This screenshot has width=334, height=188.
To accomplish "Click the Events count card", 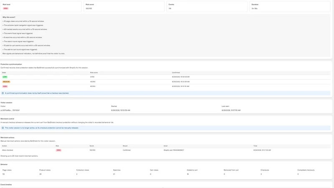I will [207, 6].
